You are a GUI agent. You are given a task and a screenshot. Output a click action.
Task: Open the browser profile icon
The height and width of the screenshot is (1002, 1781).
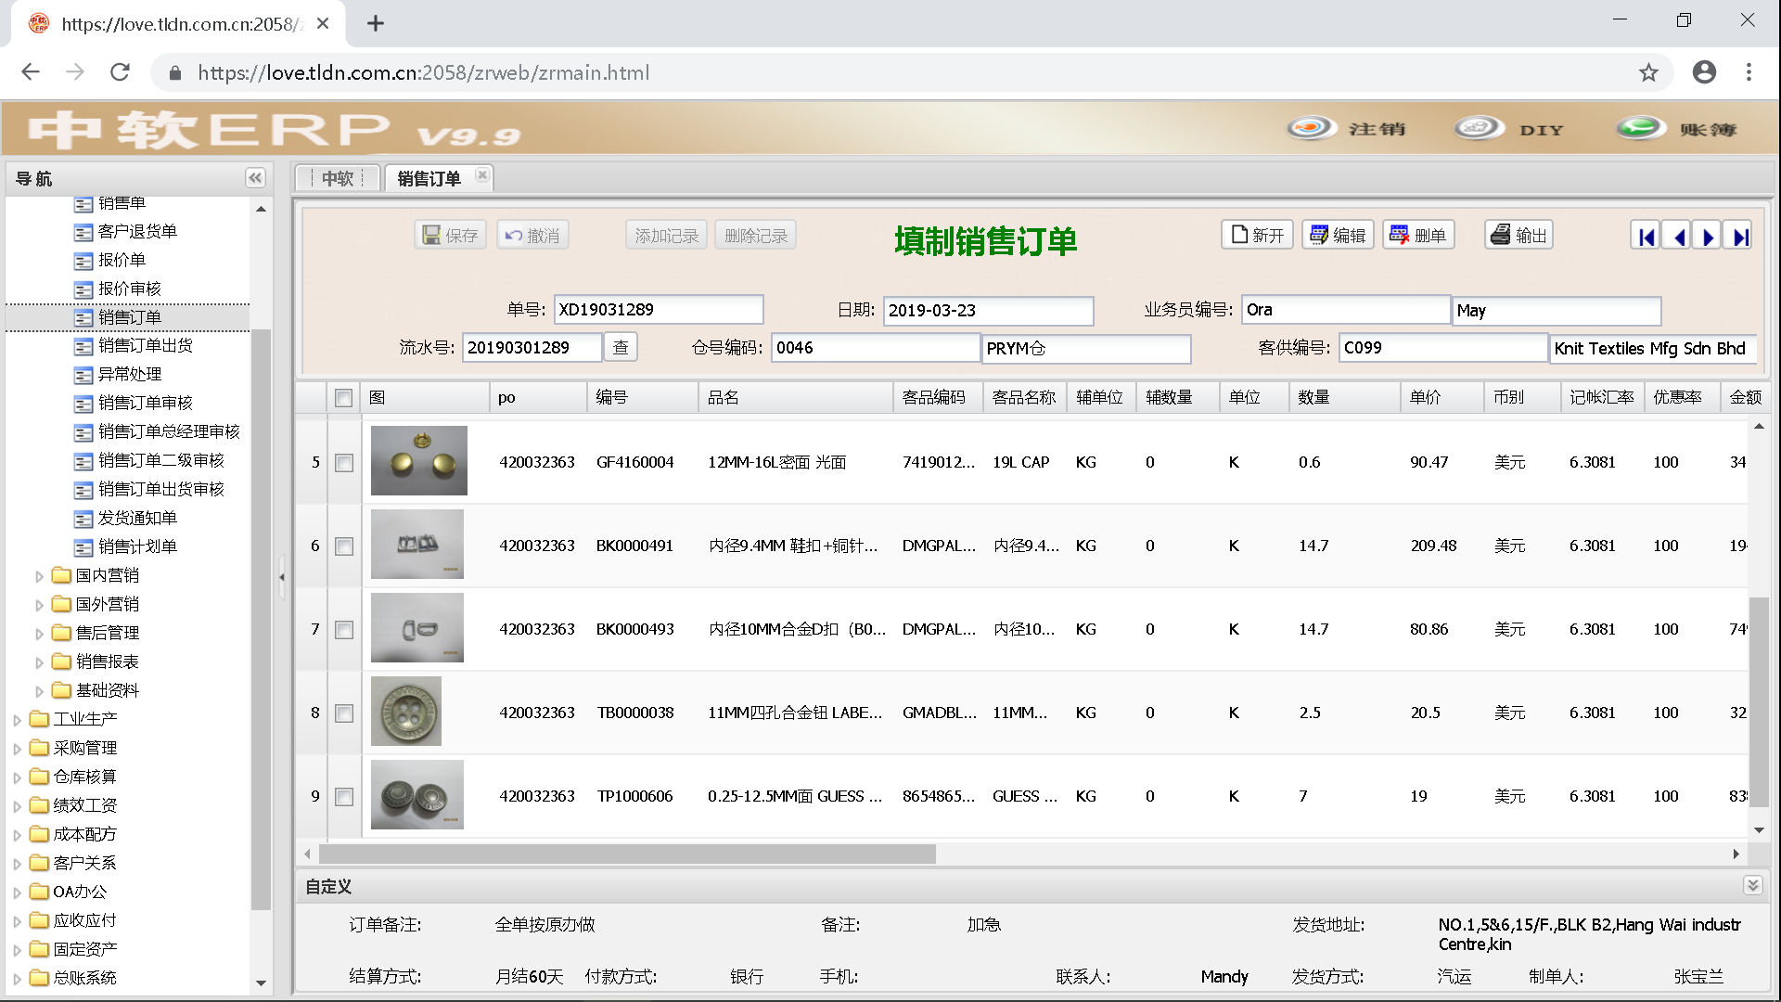1704,72
